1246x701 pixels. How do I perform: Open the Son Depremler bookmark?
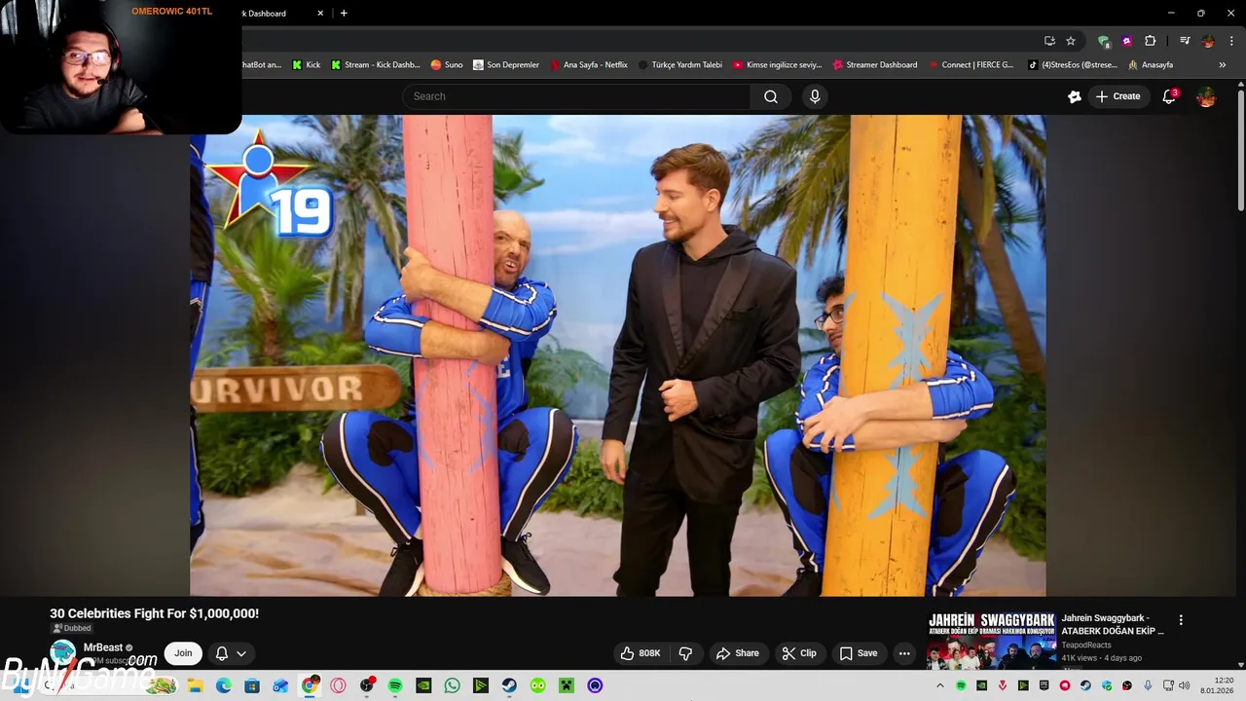click(x=506, y=65)
